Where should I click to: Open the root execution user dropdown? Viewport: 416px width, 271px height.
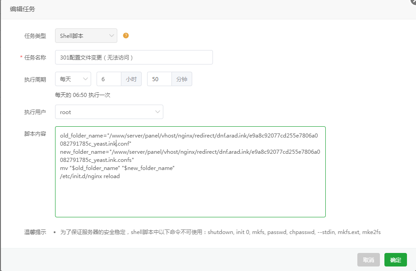click(109, 111)
